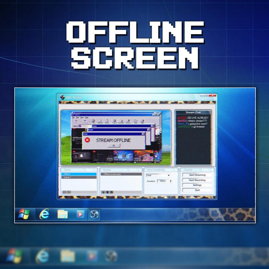This screenshot has width=269, height=269.
Task: Click the chat message go liveeee
Action: click(199, 127)
